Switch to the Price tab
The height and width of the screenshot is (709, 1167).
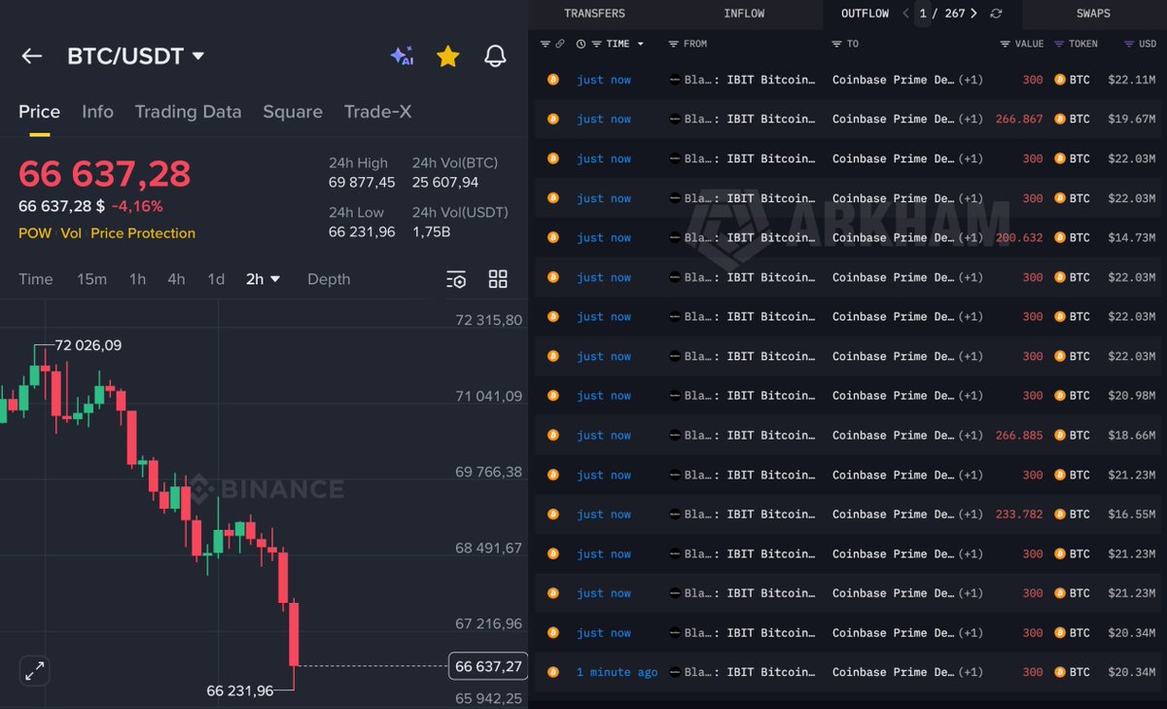[39, 112]
